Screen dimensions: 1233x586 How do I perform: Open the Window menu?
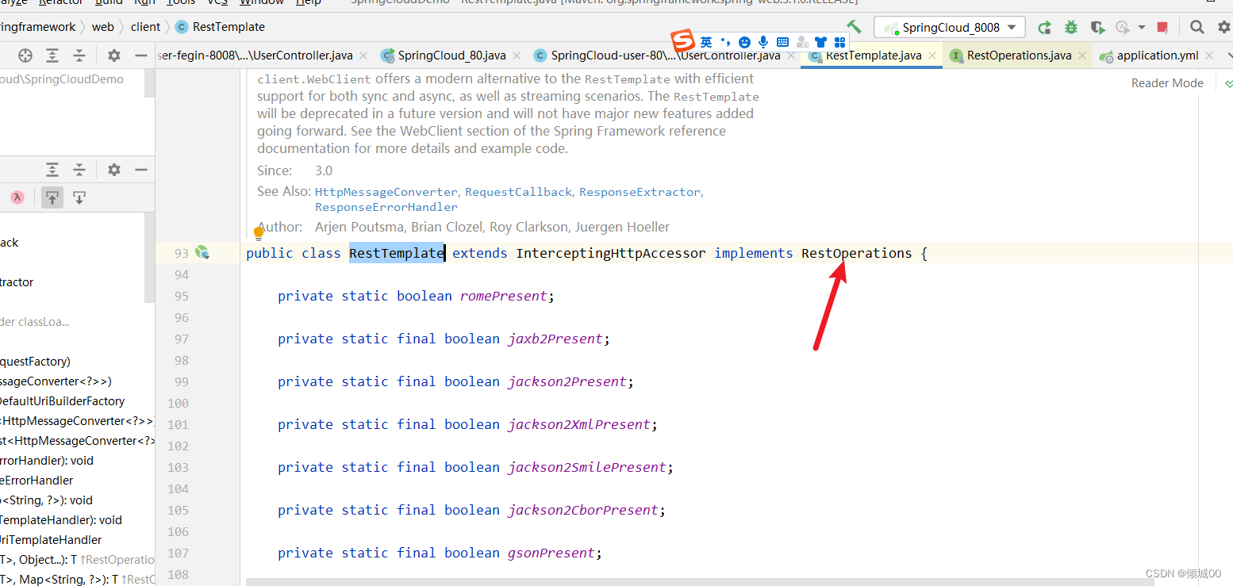pyautogui.click(x=262, y=2)
